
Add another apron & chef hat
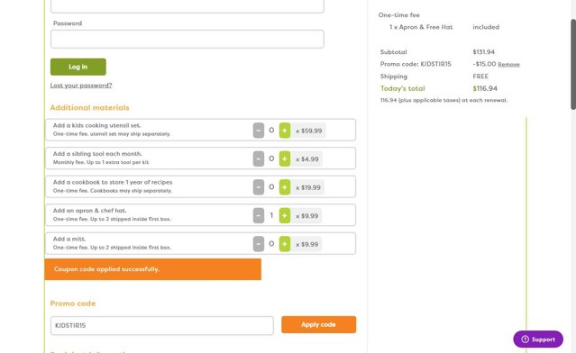285,216
